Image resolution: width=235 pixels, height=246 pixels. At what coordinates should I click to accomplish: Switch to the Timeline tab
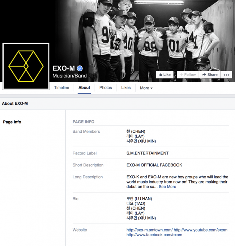click(61, 88)
